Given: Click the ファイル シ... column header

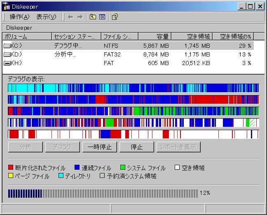Looking at the screenshot, I should click(119, 36).
